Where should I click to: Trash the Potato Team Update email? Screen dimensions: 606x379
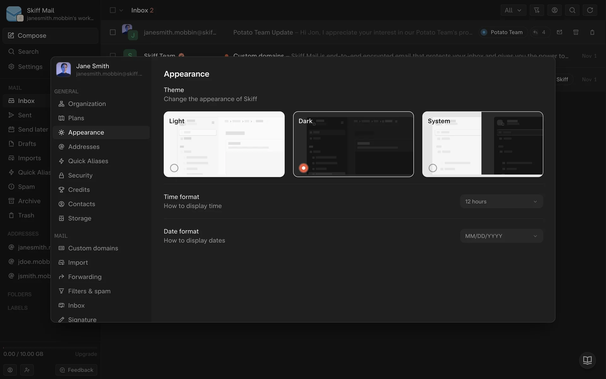click(x=592, y=32)
